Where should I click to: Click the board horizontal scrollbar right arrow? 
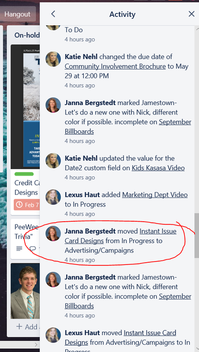point(36,344)
